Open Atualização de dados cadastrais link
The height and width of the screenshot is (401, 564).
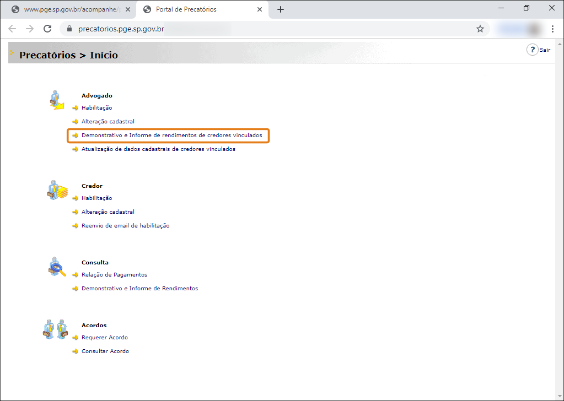[158, 149]
